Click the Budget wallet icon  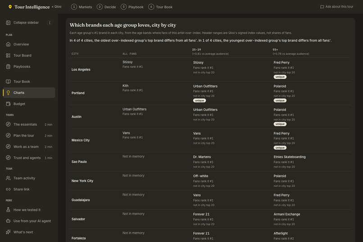coord(8,104)
